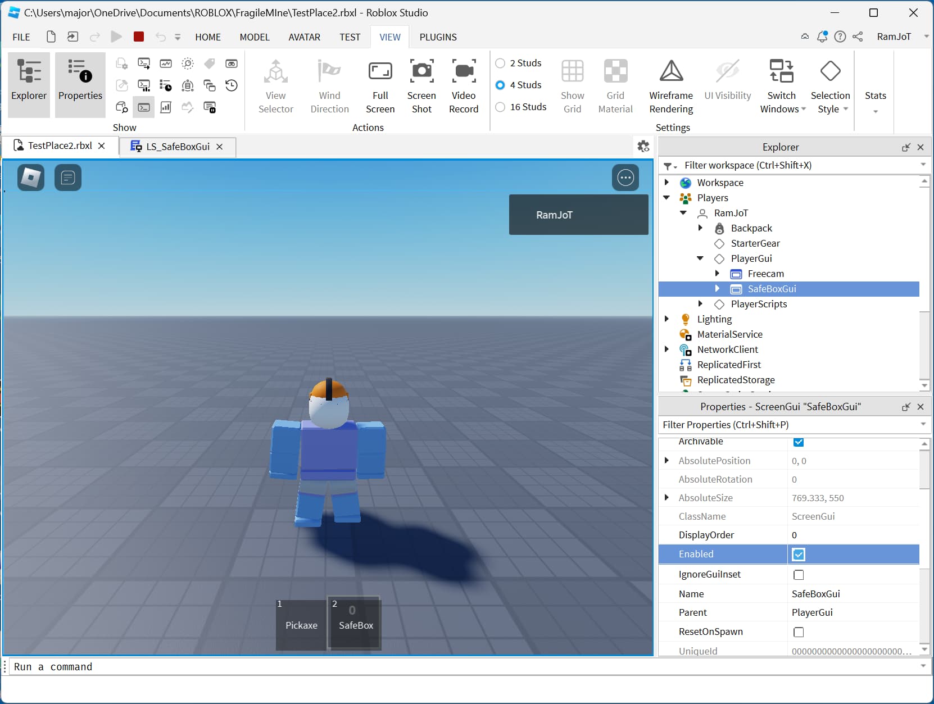Switch to the LS_SafeBoxGui script tab

[x=176, y=146]
